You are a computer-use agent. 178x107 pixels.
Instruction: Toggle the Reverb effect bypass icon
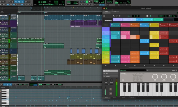pos(104,76)
